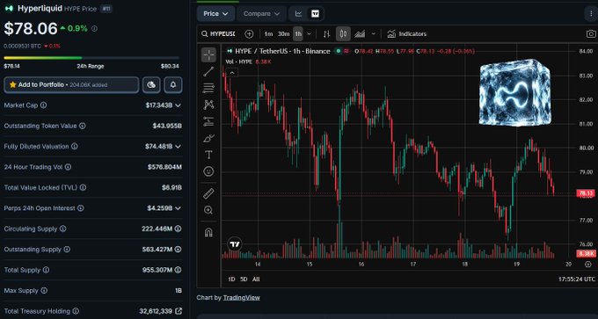The height and width of the screenshot is (319, 598).
Task: Click the 78.13 price axis label
Action: [586, 193]
